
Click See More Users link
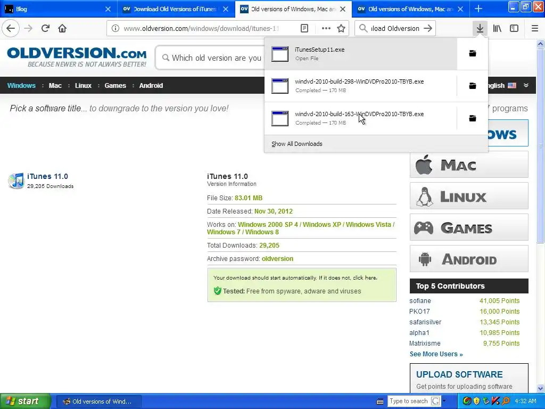[x=436, y=354]
